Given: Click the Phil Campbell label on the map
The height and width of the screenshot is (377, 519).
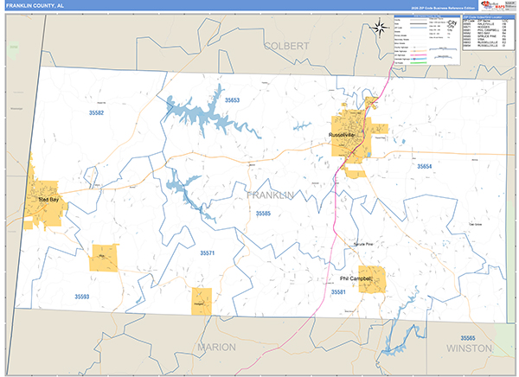Looking at the screenshot, I should [356, 278].
